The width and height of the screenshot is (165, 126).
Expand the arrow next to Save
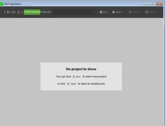[x=140, y=12]
